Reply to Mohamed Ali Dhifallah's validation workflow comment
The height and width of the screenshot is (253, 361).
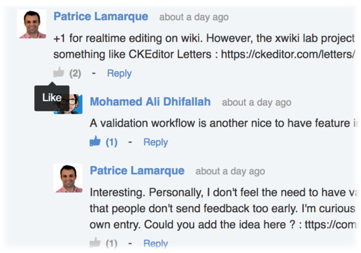(x=156, y=142)
